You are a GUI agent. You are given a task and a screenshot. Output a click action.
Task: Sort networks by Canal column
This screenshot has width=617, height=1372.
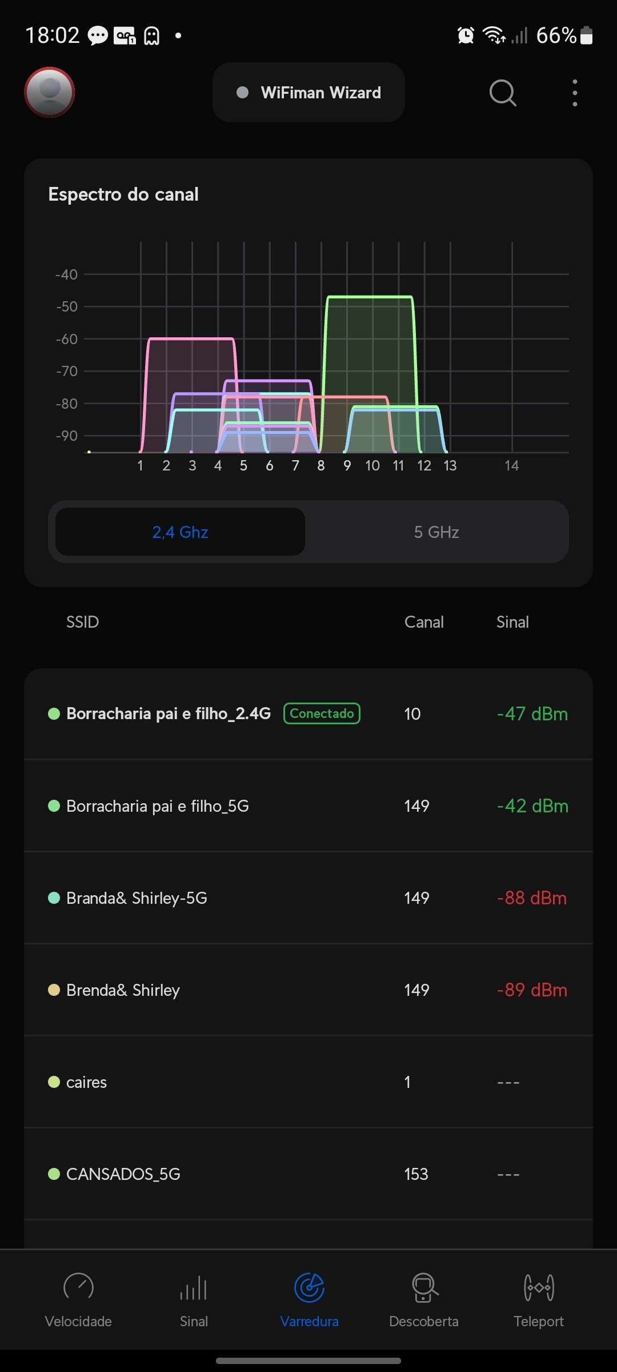(424, 622)
